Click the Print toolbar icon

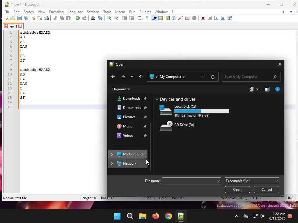click(x=46, y=18)
